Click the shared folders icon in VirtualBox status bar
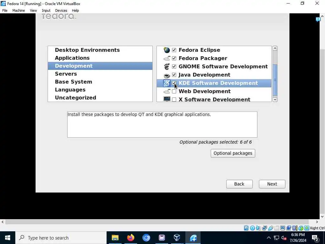The image size is (325, 244). coord(277,228)
